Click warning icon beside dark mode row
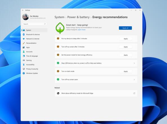The height and width of the screenshot is (124, 167). tap(58, 71)
